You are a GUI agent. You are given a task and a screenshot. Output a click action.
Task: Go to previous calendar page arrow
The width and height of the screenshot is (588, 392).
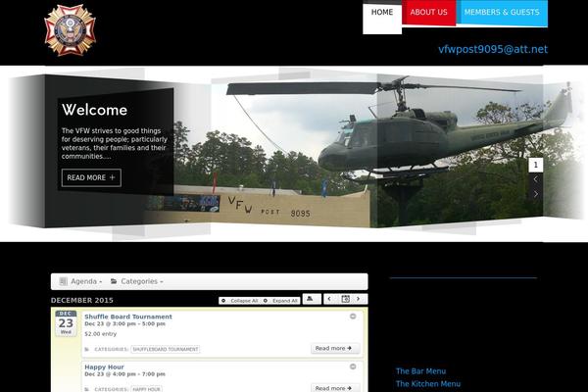click(329, 299)
